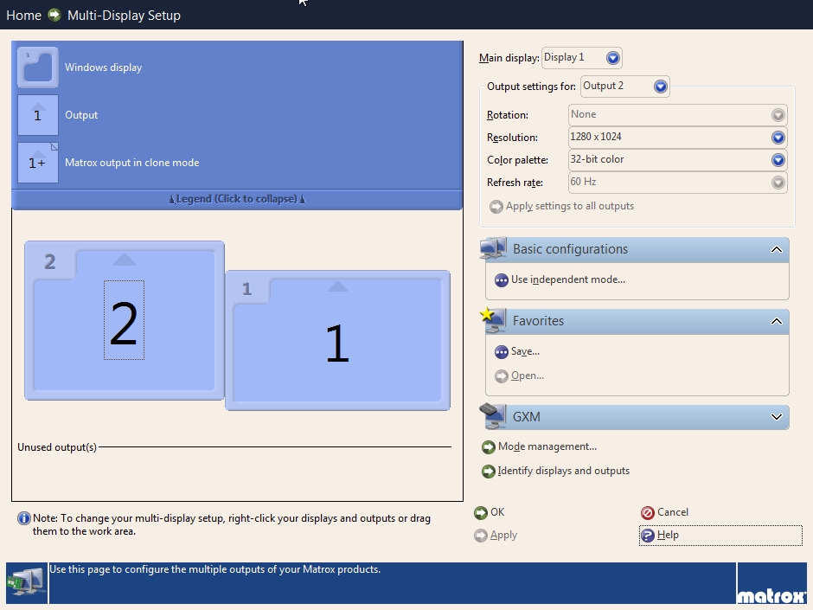
Task: Click Save favorites link
Action: tap(525, 351)
